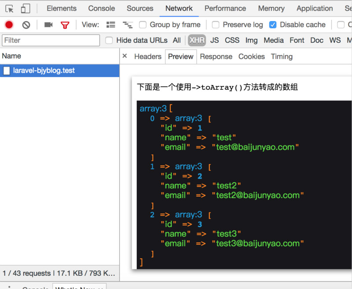
Task: Toggle the device toolbar icon
Action: point(26,8)
